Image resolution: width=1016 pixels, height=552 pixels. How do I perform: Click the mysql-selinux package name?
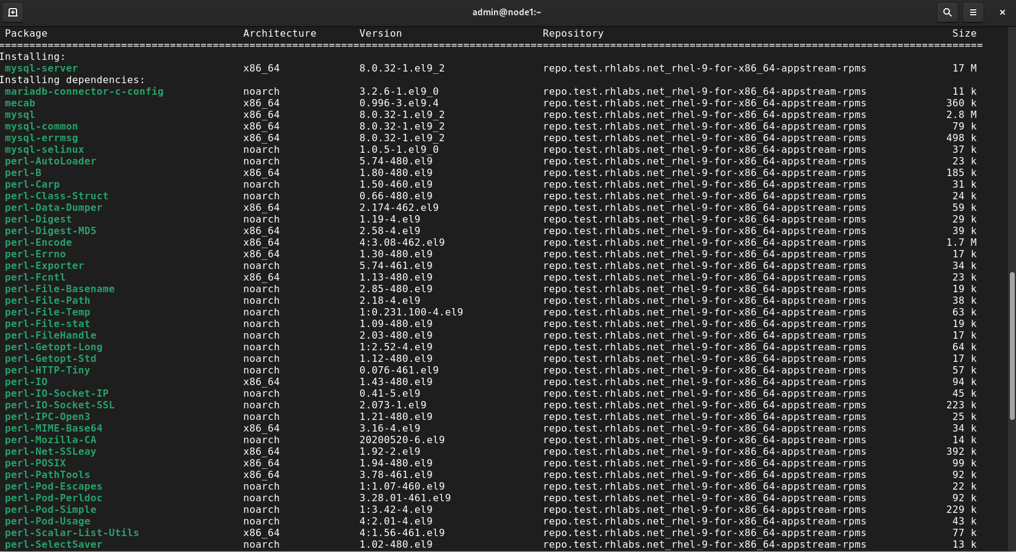[x=45, y=150]
